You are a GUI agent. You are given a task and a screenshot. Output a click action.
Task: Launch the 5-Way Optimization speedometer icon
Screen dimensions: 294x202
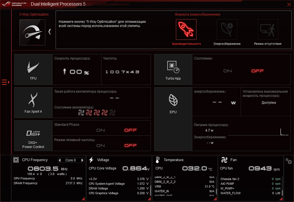pyautogui.click(x=32, y=32)
